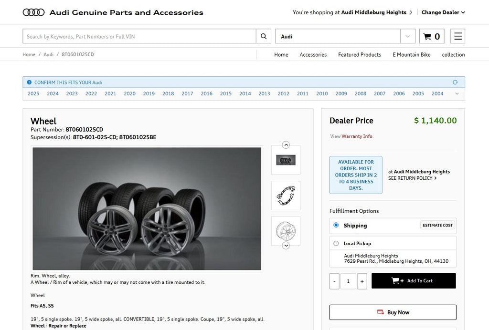This screenshot has width=489, height=330.
Task: Open the Warranty Info link
Action: pos(357,136)
